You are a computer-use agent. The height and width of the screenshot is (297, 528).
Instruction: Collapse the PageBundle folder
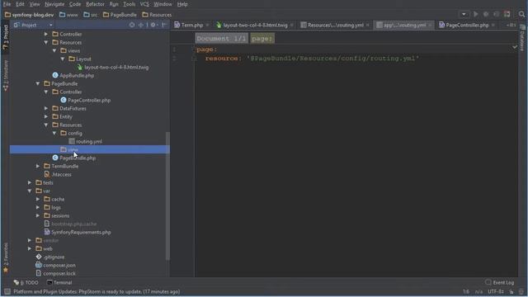pos(38,83)
